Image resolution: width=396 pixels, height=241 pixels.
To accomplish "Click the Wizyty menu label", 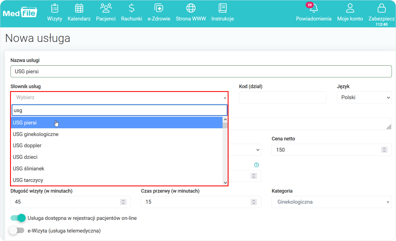I will (x=55, y=19).
